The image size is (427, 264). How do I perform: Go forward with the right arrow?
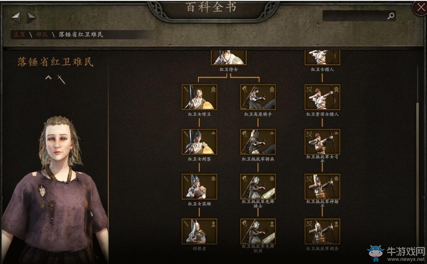[x=31, y=18]
